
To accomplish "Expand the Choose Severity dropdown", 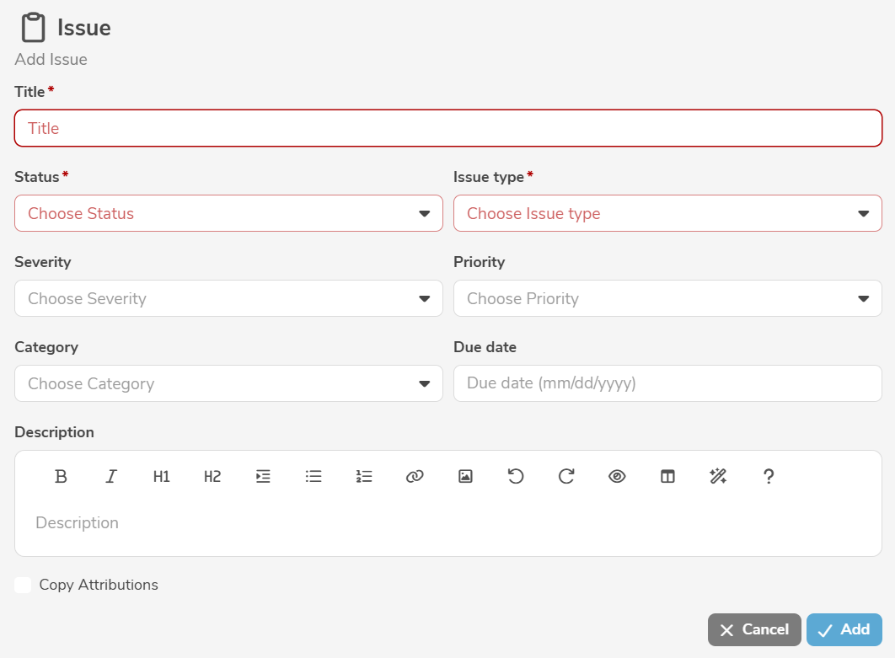I will [x=228, y=298].
